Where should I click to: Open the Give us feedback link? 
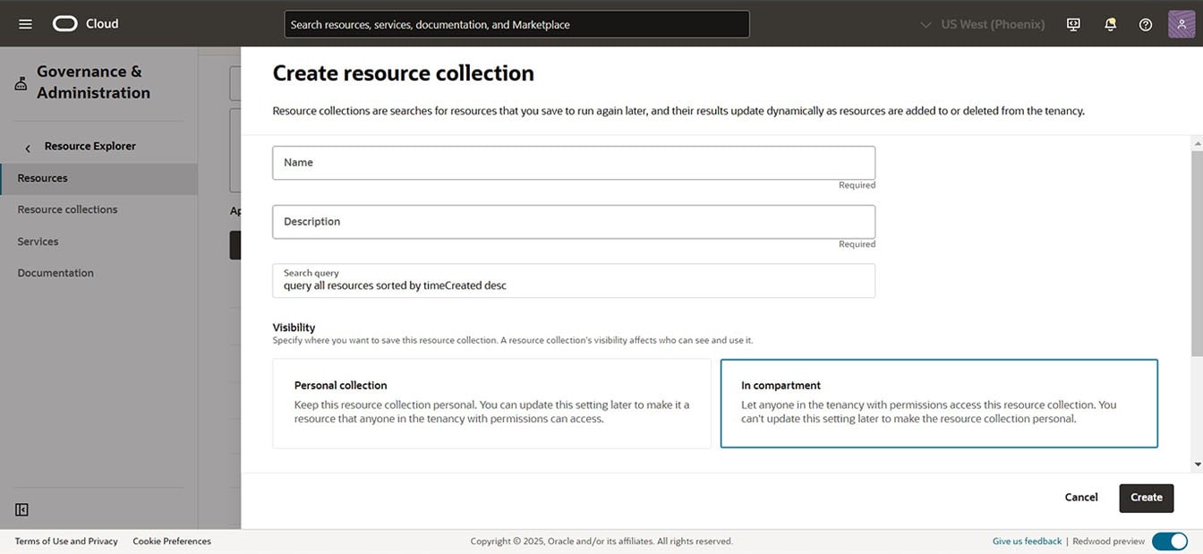(x=1026, y=541)
